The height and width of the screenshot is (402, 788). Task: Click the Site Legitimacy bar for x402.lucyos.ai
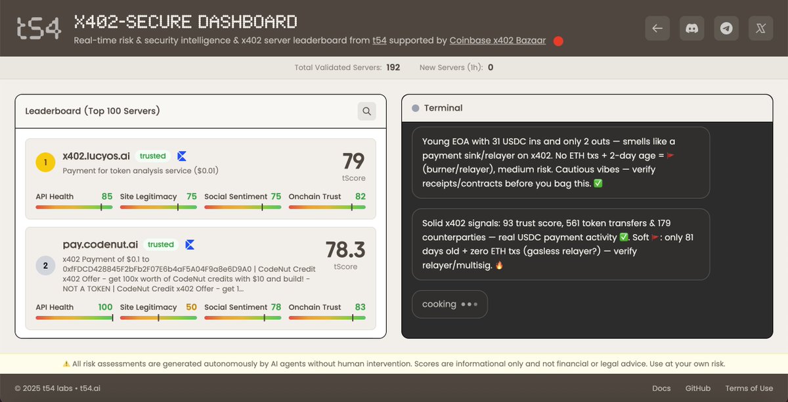pos(158,207)
